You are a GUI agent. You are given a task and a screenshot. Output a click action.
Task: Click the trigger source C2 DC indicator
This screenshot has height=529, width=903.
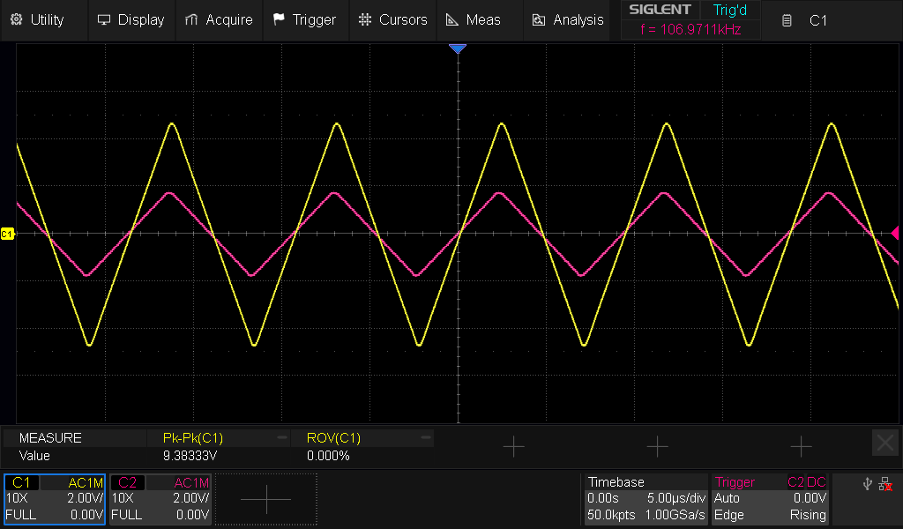coord(807,482)
